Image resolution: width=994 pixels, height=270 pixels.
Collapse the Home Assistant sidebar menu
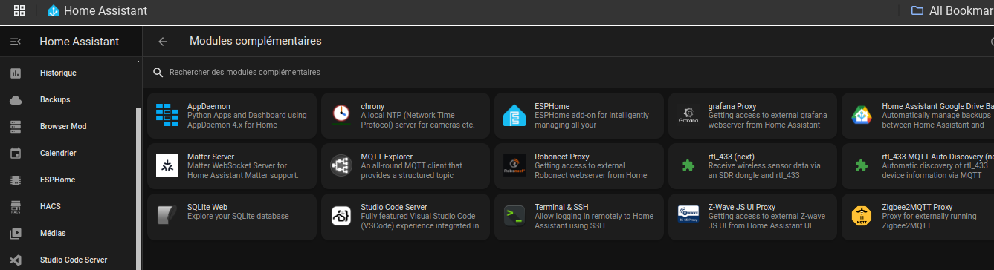(x=15, y=42)
